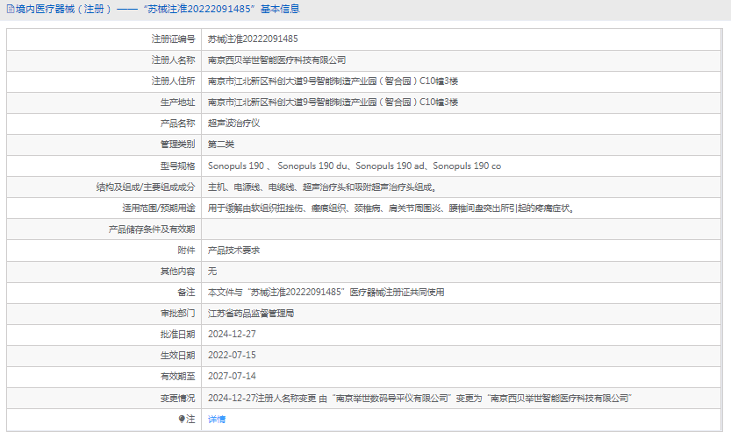Click the 批准日期 label
Image resolution: width=731 pixels, height=438 pixels.
coord(177,335)
